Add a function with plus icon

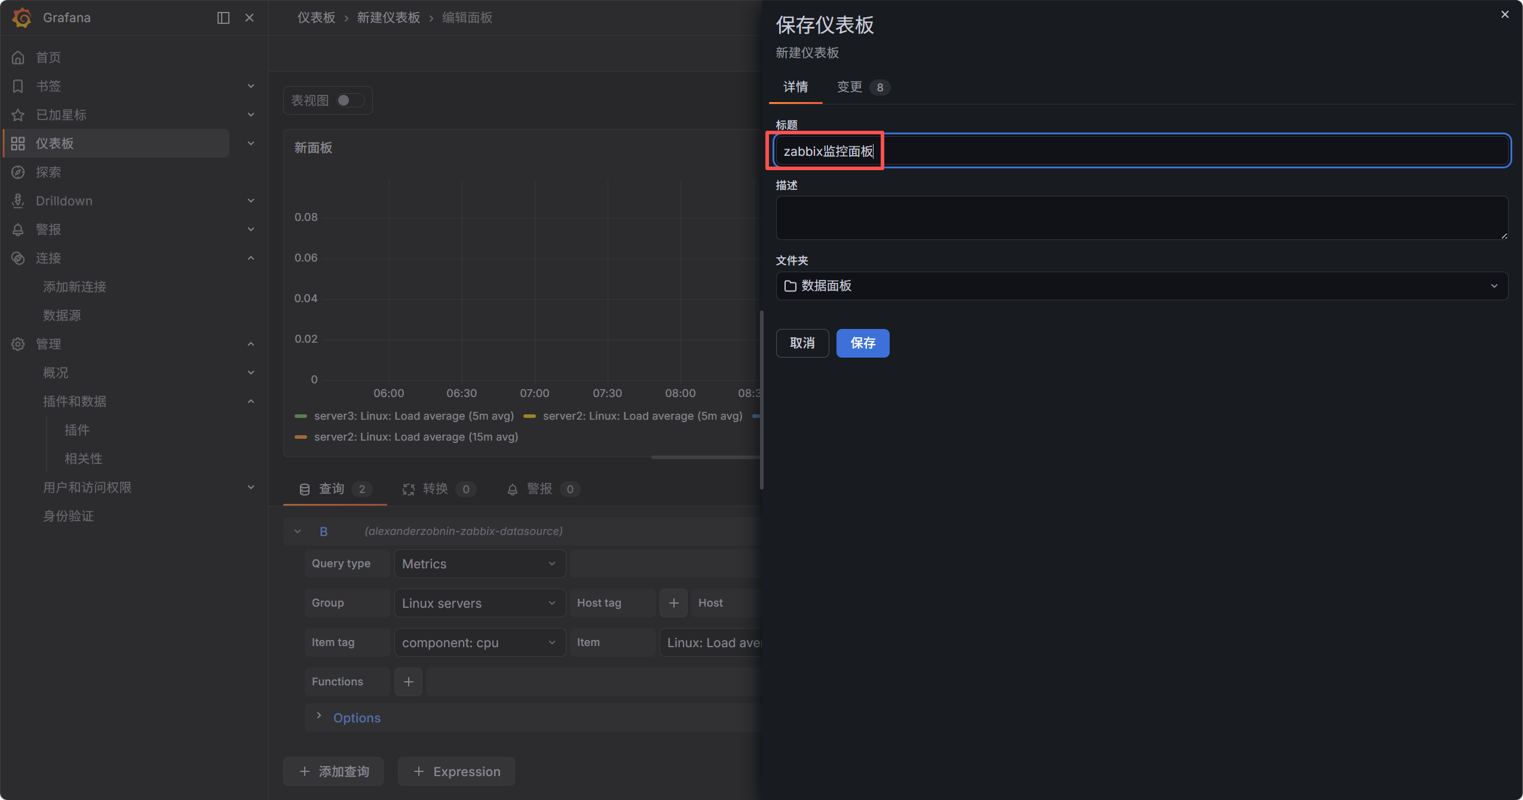[x=409, y=682]
